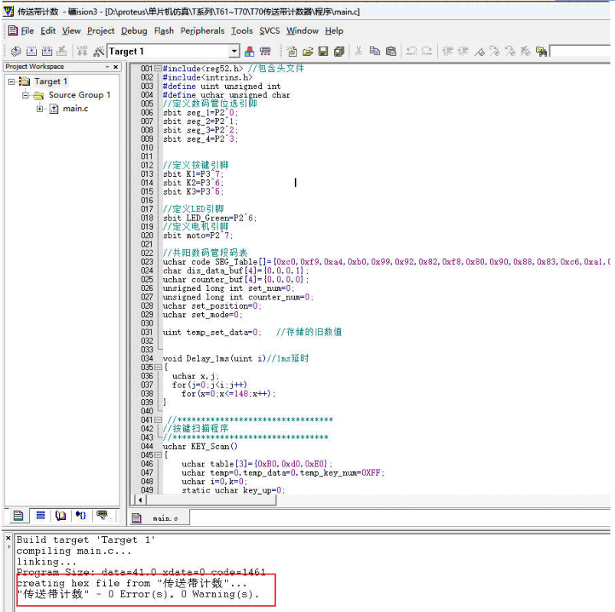Click the Manage multi-project icon beside Components
Viewport: 615px width, 612px height.
[266, 51]
